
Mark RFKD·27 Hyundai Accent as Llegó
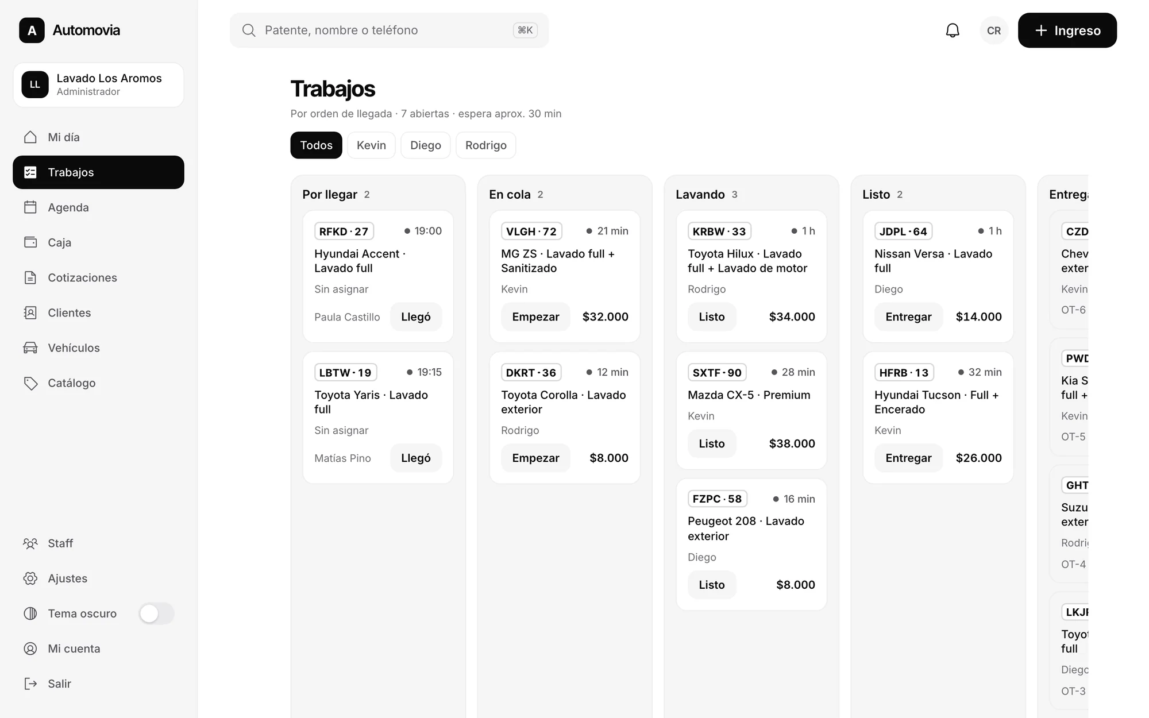416,317
